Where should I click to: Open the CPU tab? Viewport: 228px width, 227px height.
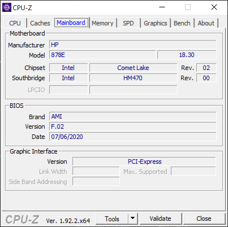click(x=15, y=23)
